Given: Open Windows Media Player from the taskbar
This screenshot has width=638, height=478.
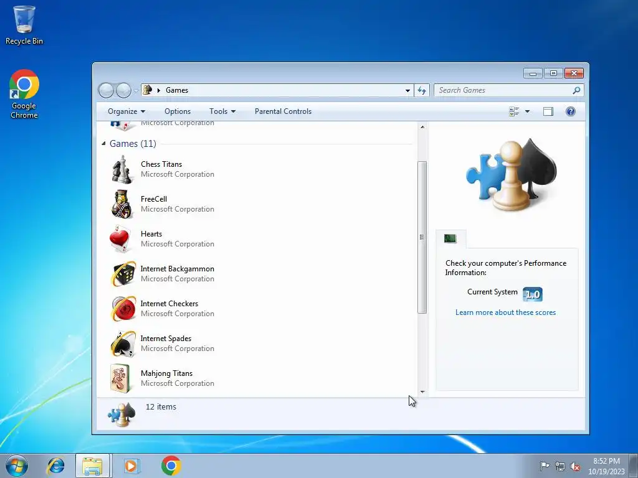Looking at the screenshot, I should click(x=131, y=466).
